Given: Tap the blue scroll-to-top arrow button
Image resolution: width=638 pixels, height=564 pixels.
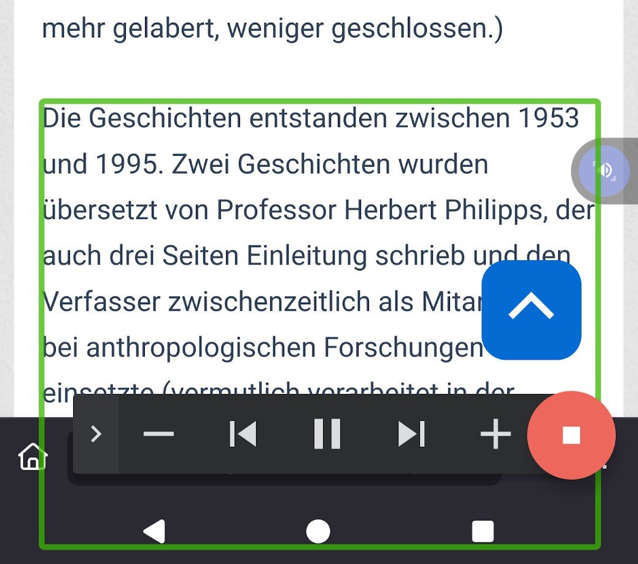Looking at the screenshot, I should click(531, 310).
